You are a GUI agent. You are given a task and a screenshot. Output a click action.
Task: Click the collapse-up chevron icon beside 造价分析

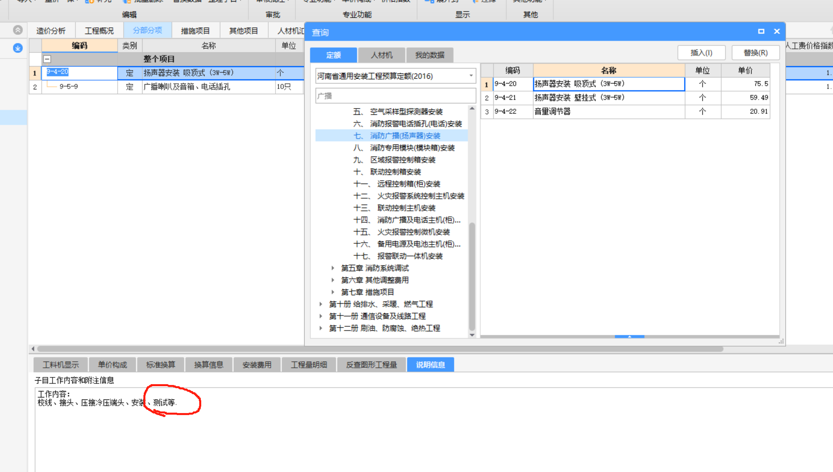click(x=18, y=30)
